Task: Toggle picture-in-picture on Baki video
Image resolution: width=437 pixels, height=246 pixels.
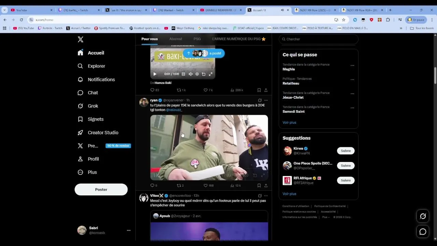Action: coord(203,74)
